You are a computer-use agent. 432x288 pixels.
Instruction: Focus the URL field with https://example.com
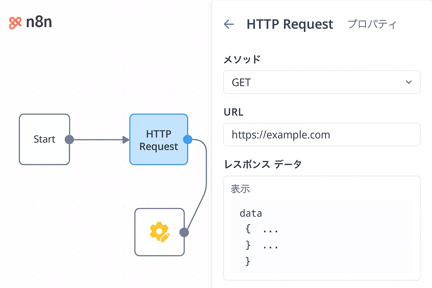(x=321, y=135)
